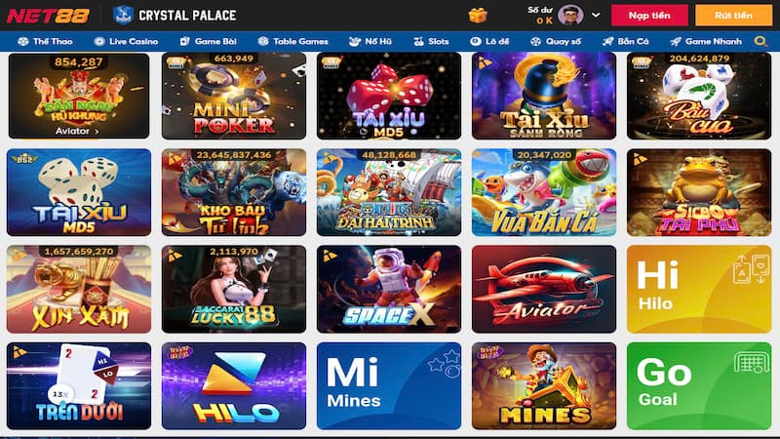Open the yellow Hilo card tile
This screenshot has height=439, width=780.
coord(699,289)
